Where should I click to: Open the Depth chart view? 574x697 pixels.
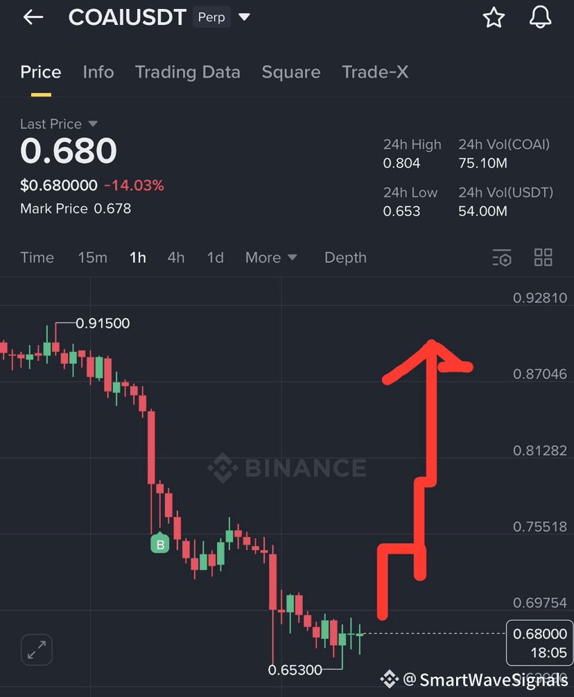click(345, 257)
